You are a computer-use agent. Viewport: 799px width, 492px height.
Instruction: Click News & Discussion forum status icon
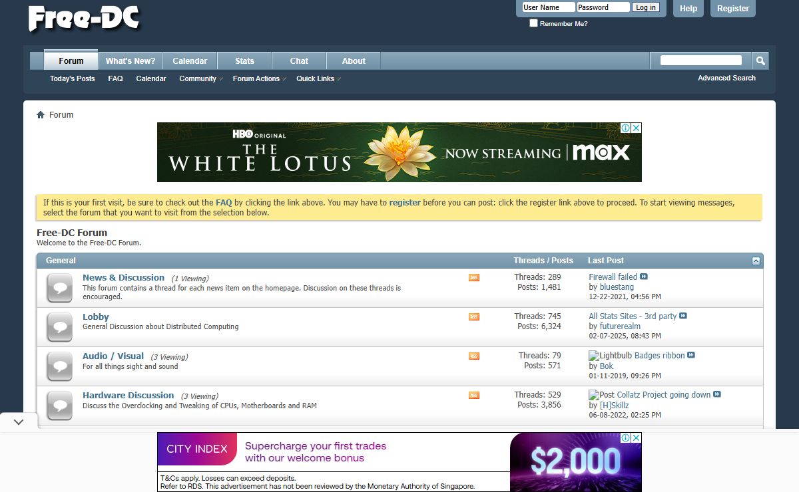(x=60, y=288)
